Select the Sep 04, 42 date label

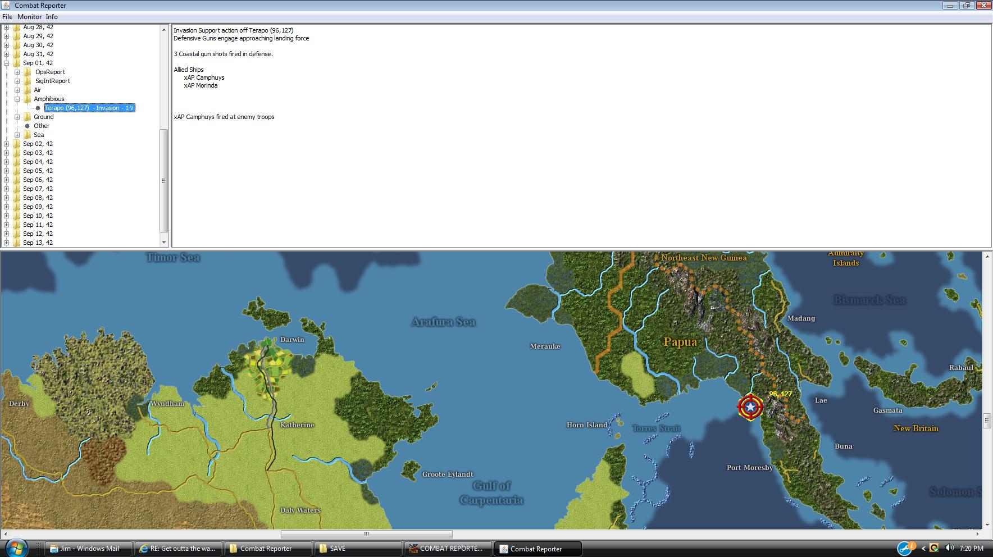pyautogui.click(x=38, y=162)
